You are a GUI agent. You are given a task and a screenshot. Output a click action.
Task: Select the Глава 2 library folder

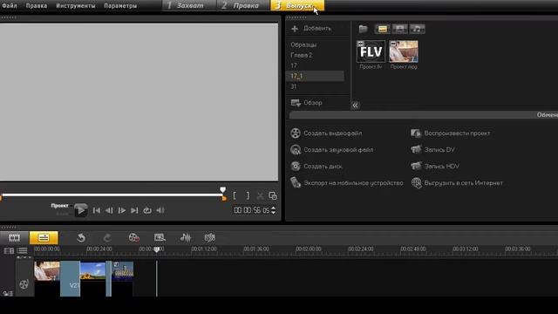301,55
